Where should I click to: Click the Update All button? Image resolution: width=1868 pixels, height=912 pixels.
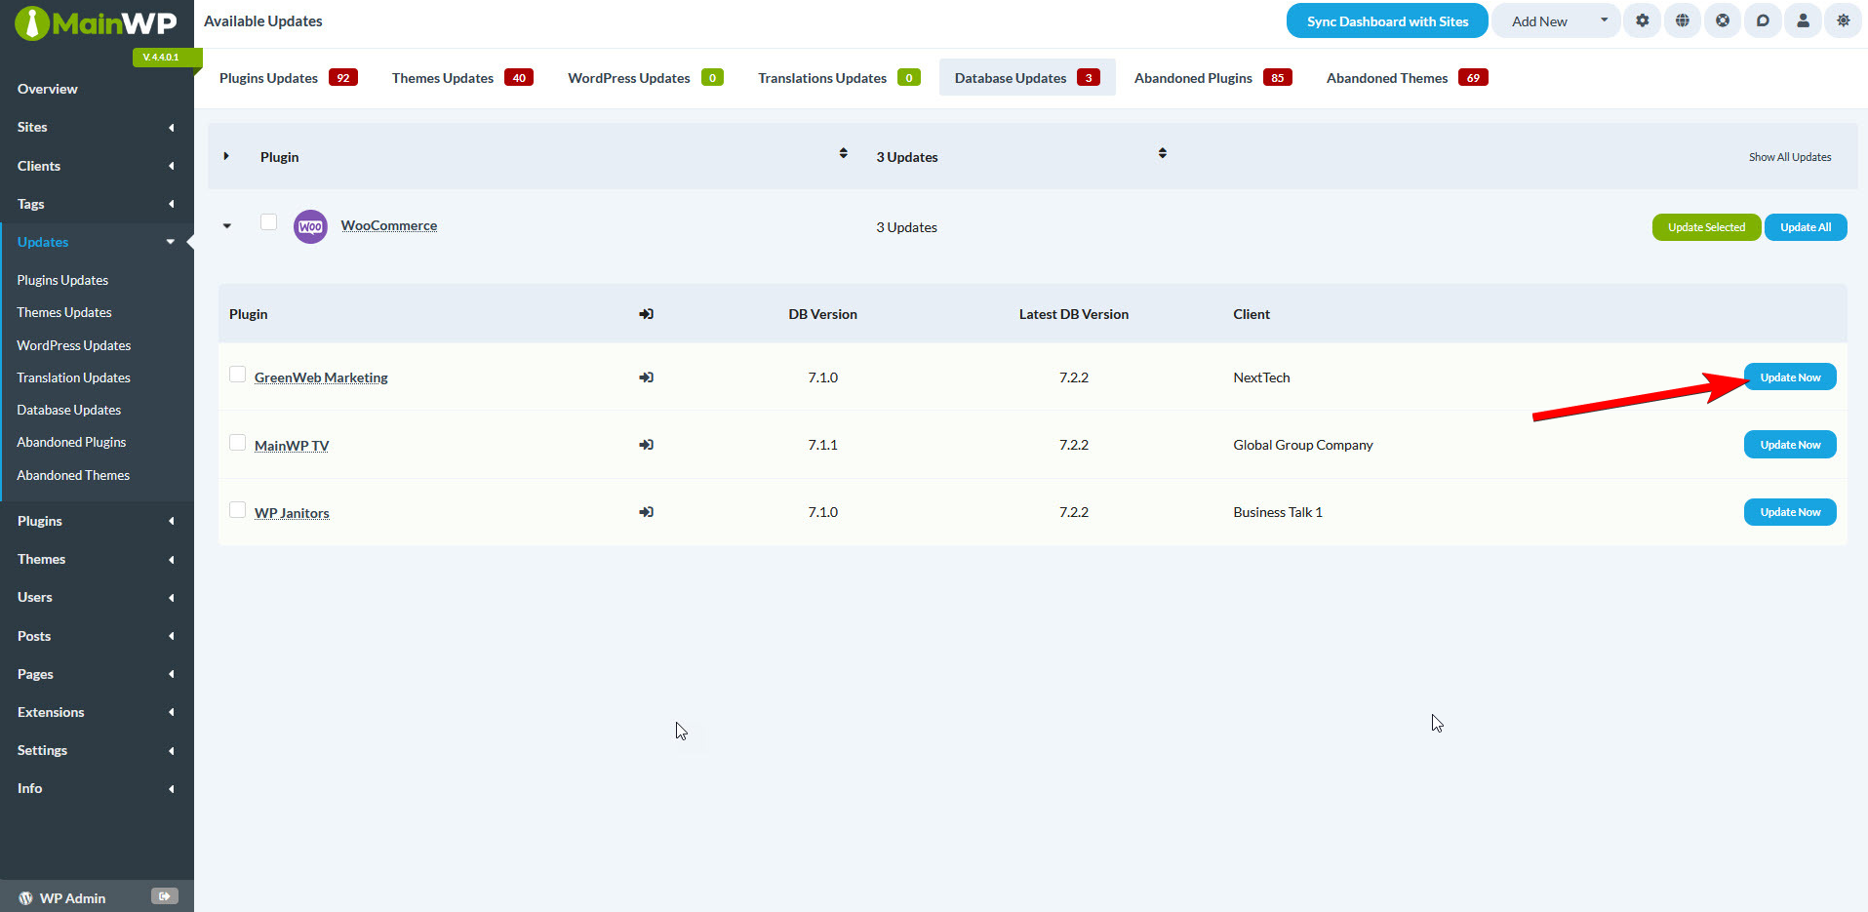(x=1806, y=227)
